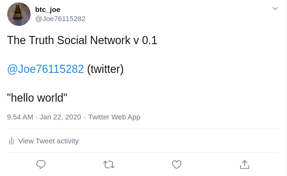The width and height of the screenshot is (287, 176).
Task: Open the 9:54 AM timestamp link
Action: click(20, 117)
